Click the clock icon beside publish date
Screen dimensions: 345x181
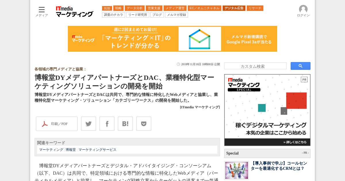tap(178, 64)
